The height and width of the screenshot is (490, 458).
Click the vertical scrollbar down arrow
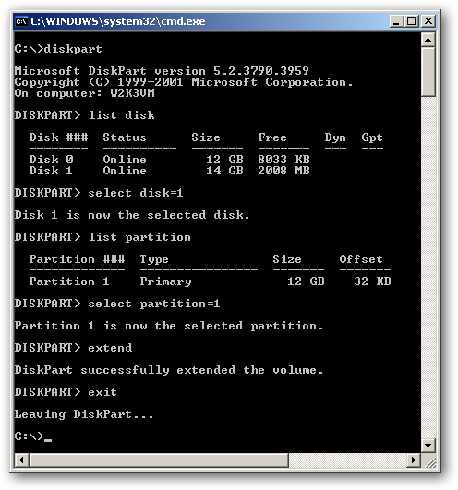pos(428,445)
